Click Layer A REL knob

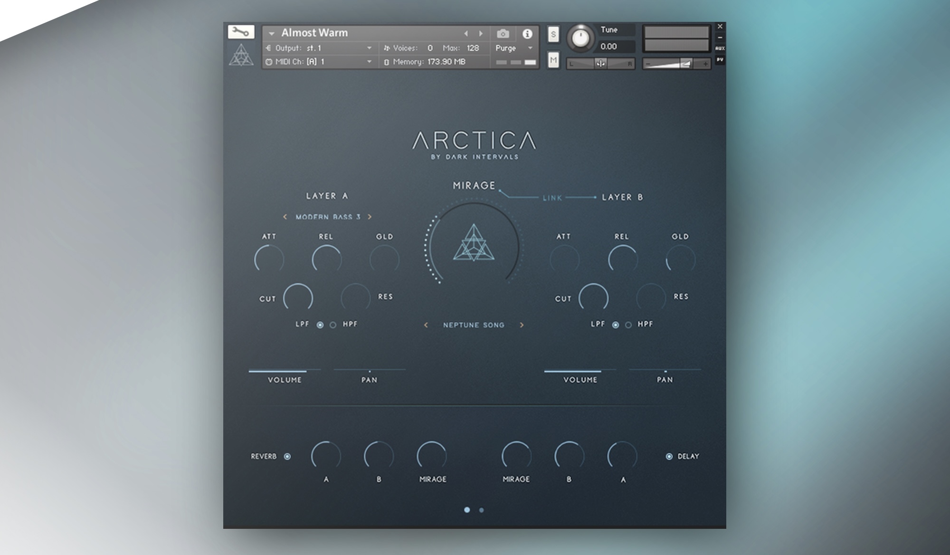click(x=326, y=259)
